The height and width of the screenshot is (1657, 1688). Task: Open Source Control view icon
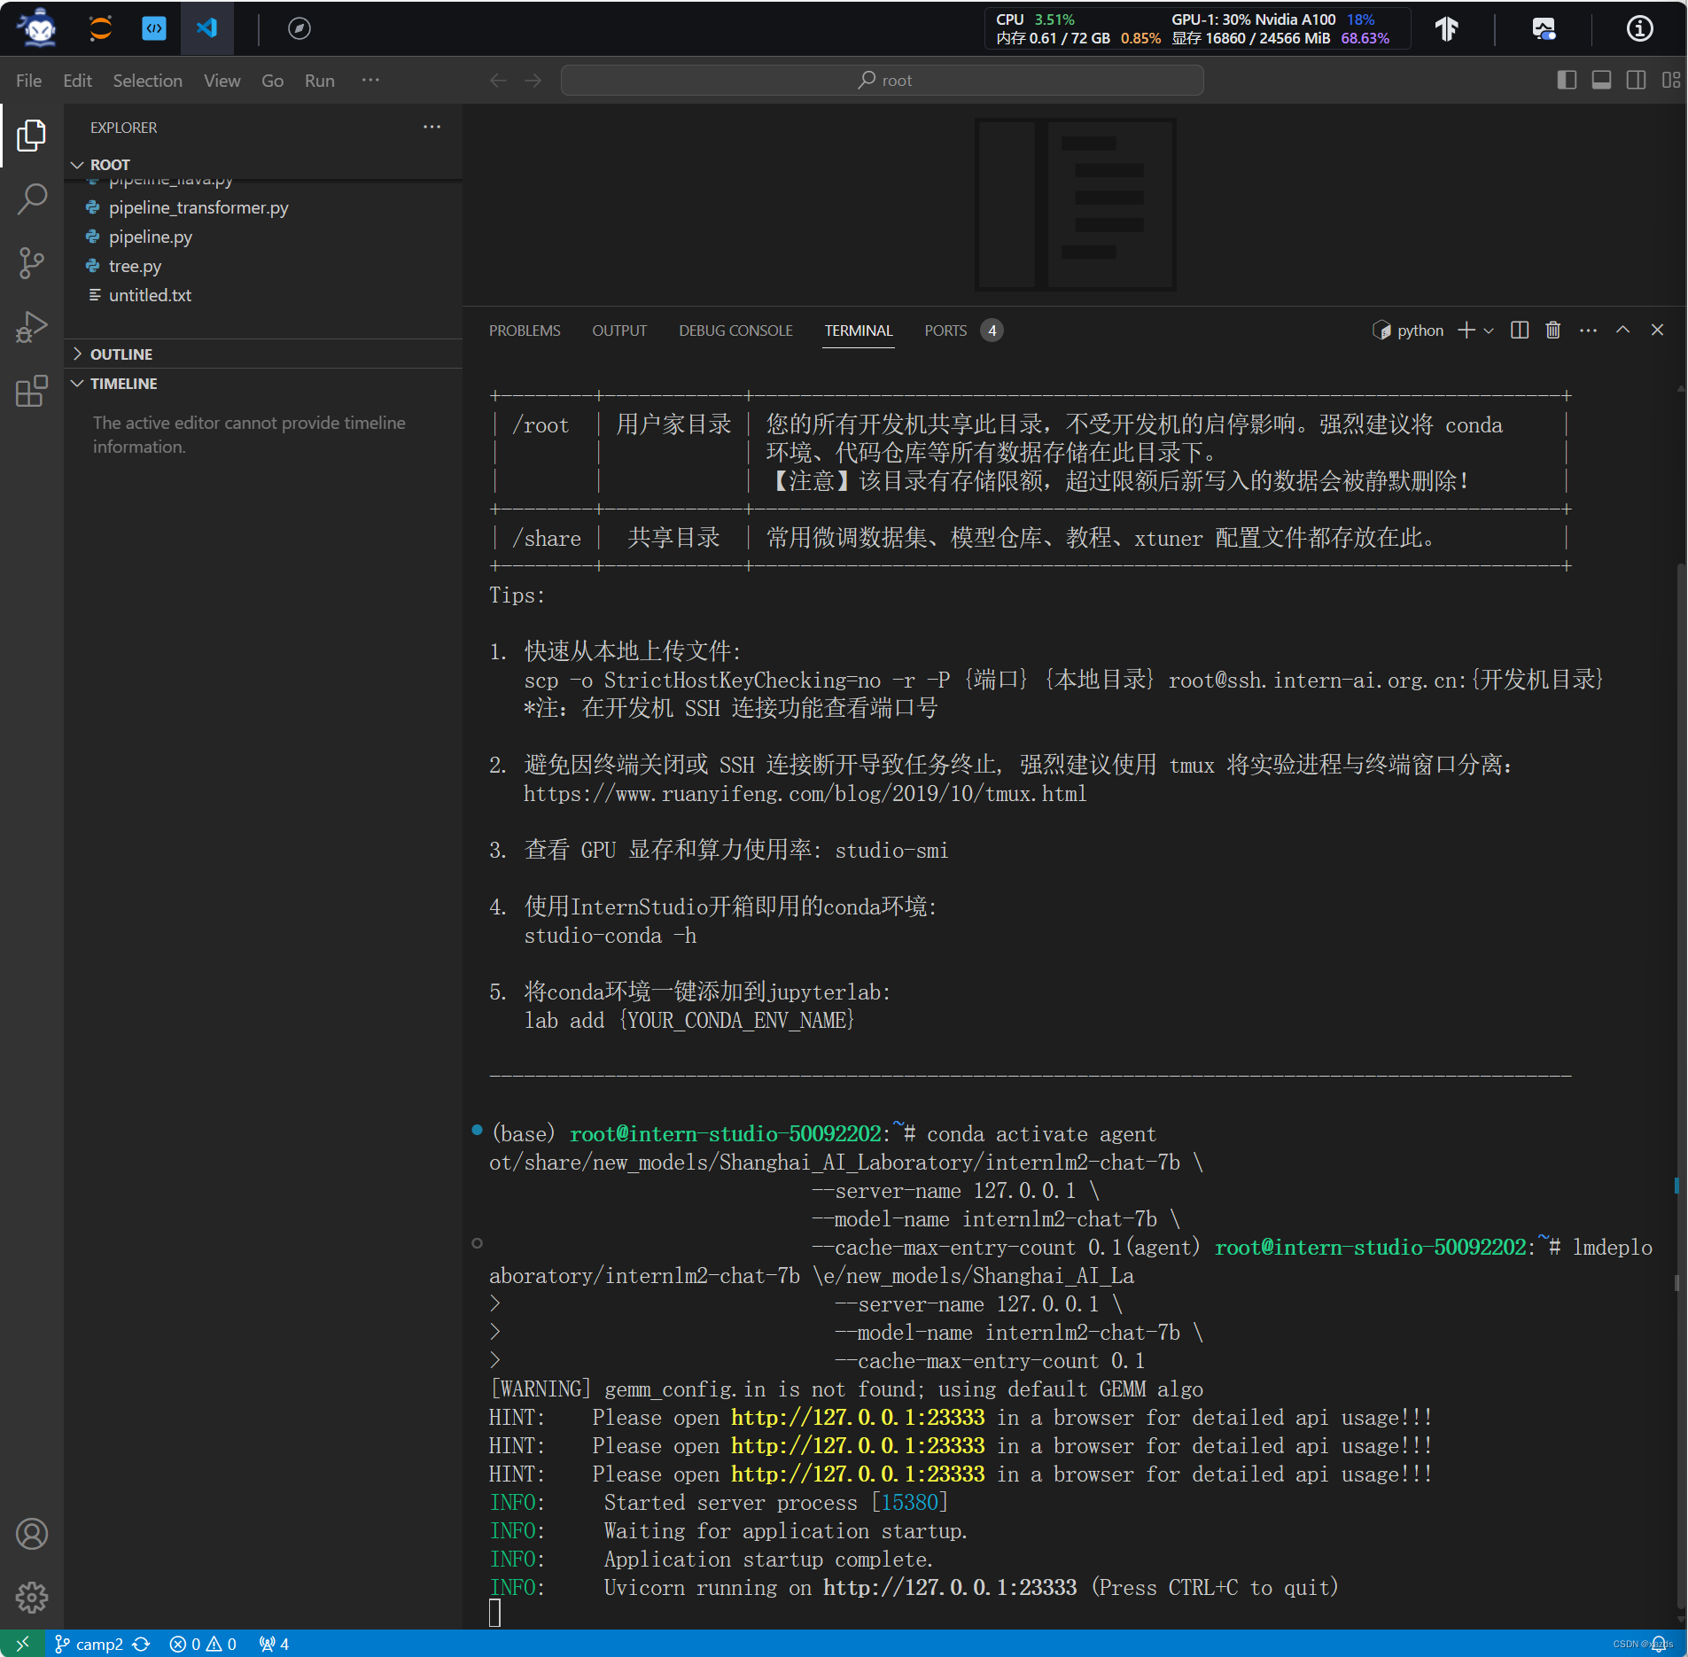[x=32, y=262]
